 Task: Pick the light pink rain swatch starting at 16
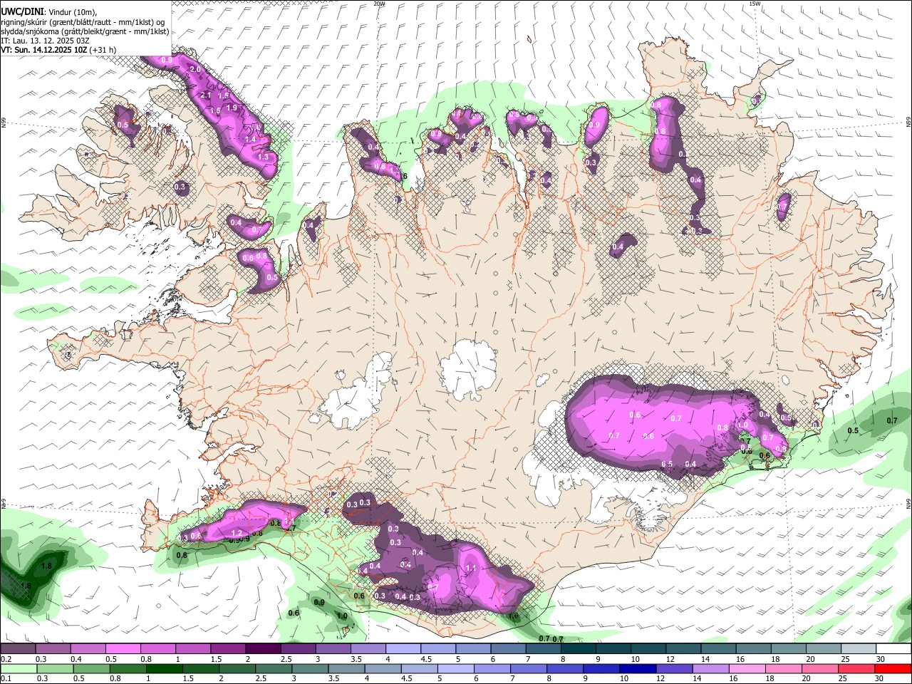click(x=747, y=669)
